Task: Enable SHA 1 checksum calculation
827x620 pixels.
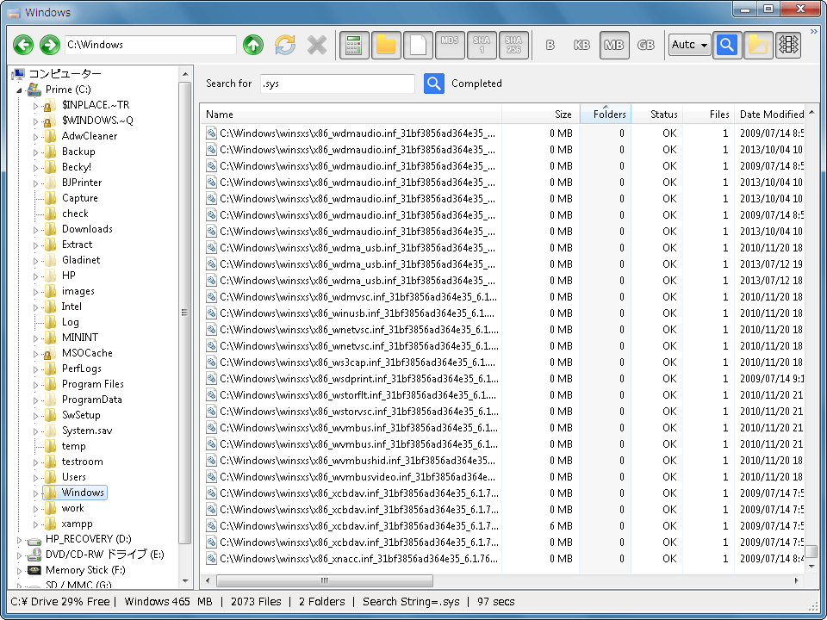Action: click(x=482, y=45)
